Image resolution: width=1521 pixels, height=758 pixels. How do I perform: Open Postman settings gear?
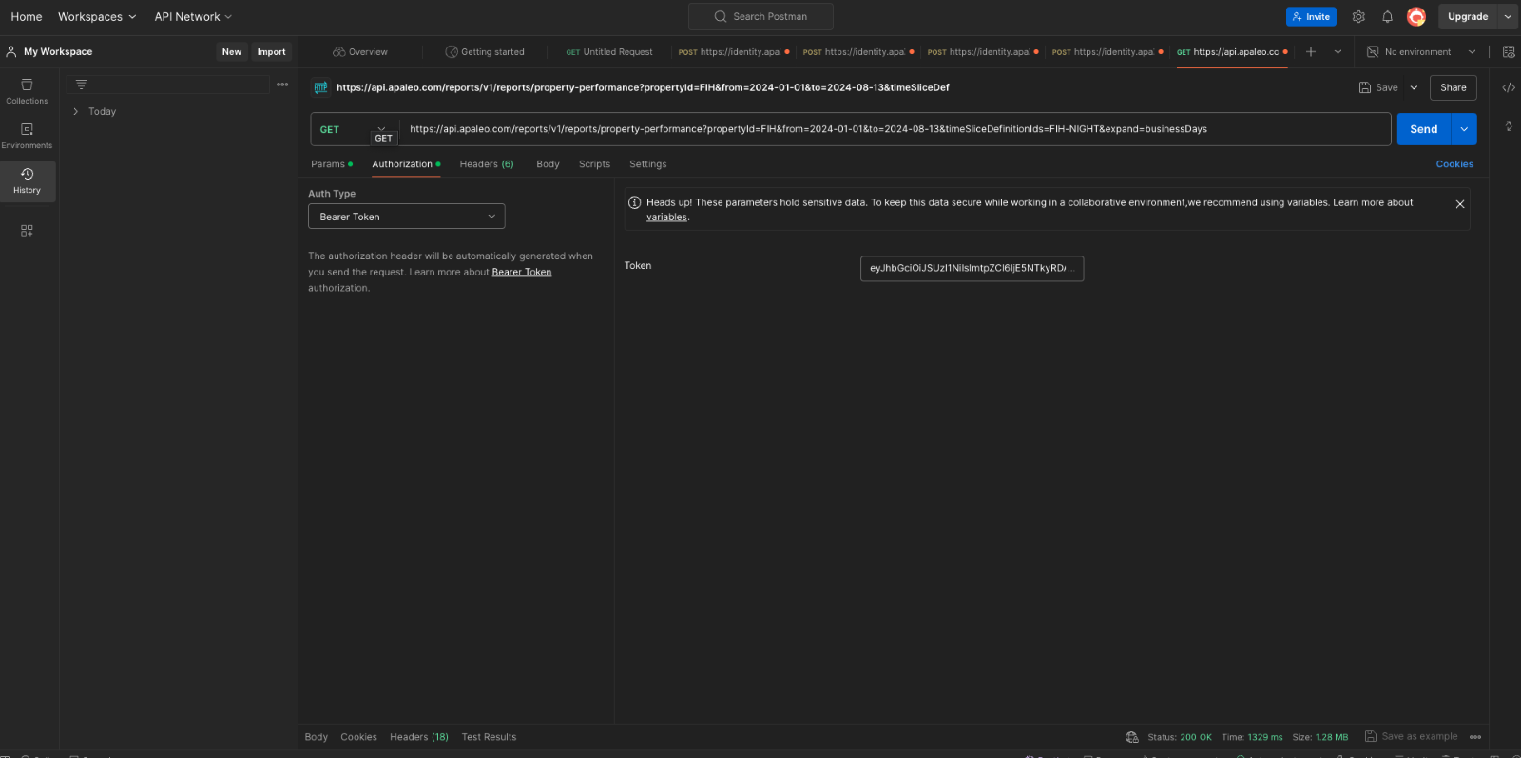click(x=1358, y=17)
